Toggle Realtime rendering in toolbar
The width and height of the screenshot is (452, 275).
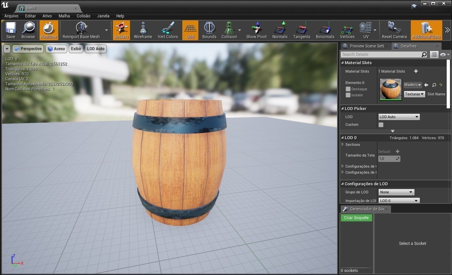(x=49, y=30)
